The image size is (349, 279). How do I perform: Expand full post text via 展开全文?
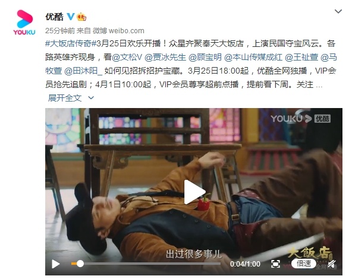[71, 98]
